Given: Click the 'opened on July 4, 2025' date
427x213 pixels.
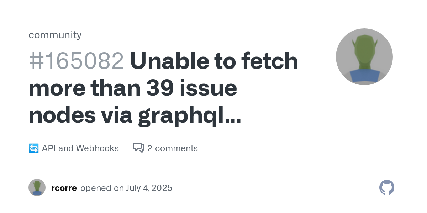Looking at the screenshot, I should point(126,188).
